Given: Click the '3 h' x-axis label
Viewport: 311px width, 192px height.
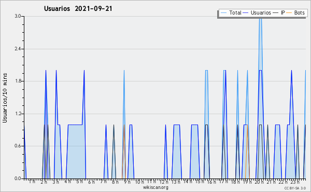Looking at the screenshot, I should click(56, 182).
